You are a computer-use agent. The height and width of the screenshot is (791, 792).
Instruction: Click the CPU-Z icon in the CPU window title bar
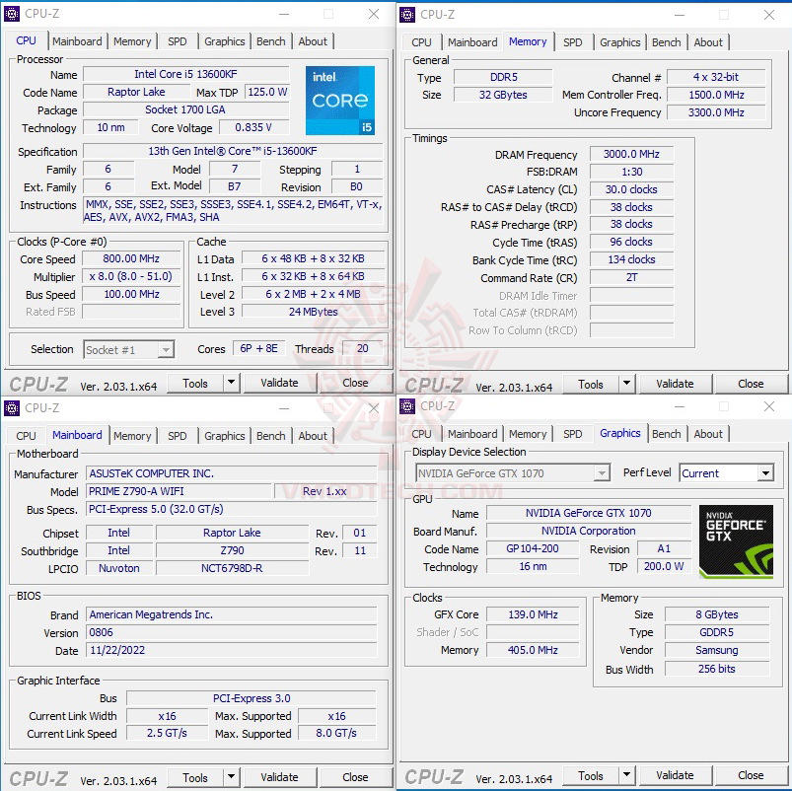[x=13, y=15]
